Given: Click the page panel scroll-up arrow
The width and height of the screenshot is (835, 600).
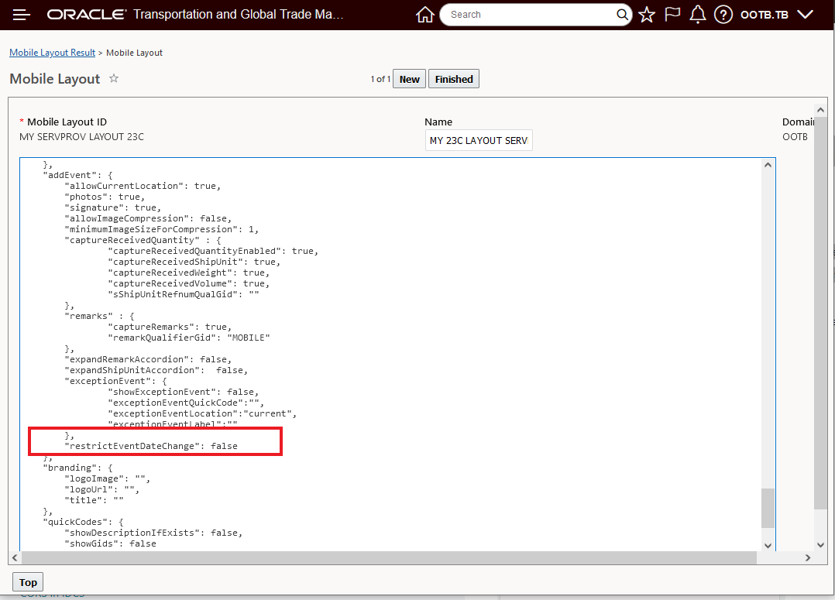Looking at the screenshot, I should [x=820, y=110].
